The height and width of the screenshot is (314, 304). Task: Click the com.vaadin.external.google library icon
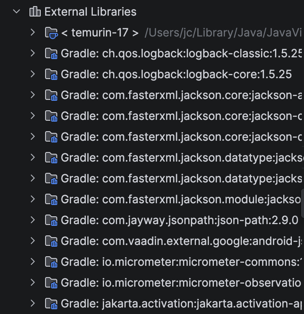[51, 241]
